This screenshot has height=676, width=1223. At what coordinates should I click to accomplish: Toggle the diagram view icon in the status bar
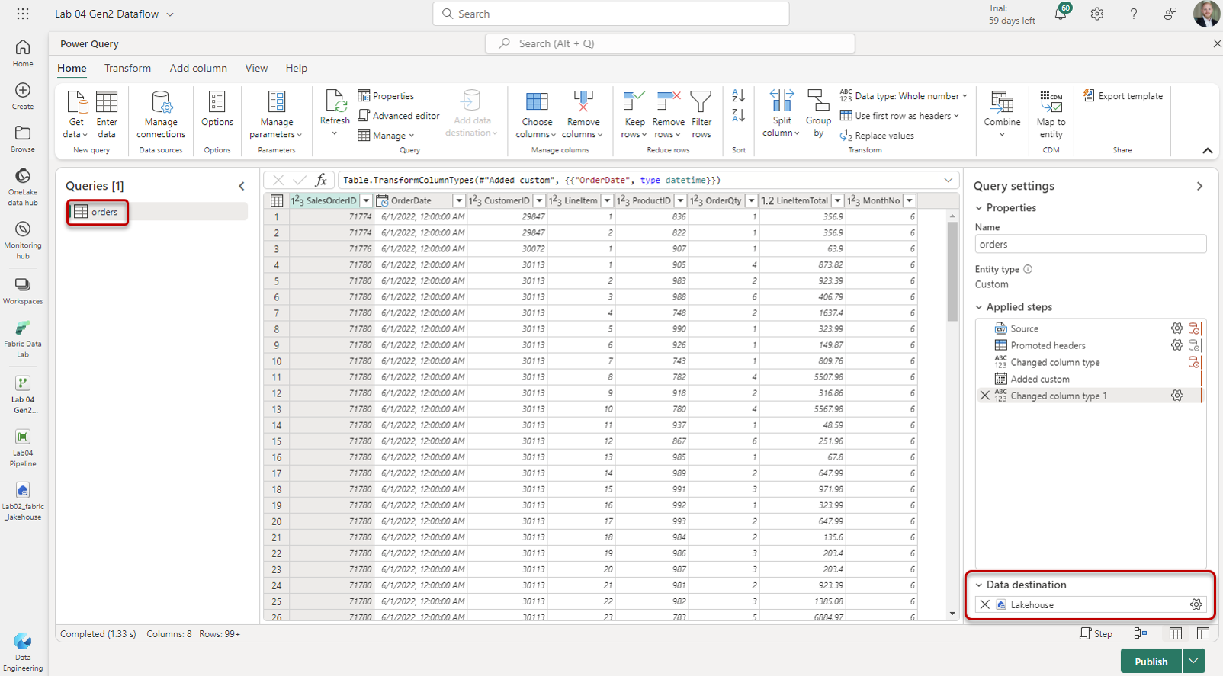pyautogui.click(x=1141, y=633)
